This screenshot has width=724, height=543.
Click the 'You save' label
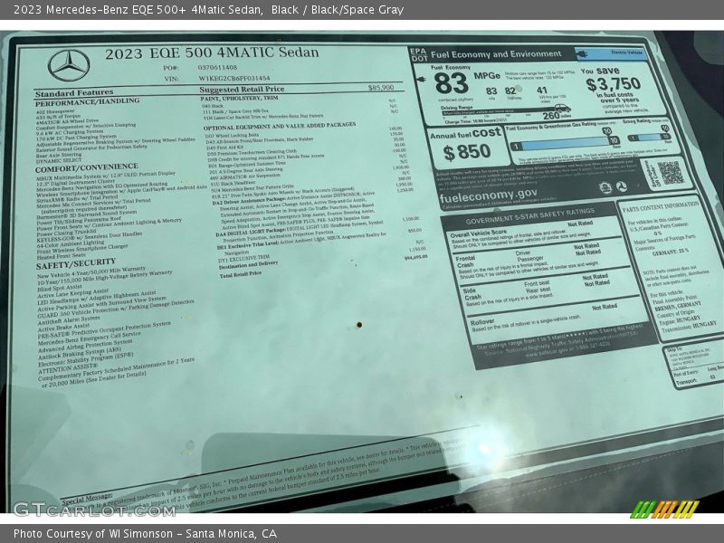click(x=600, y=71)
